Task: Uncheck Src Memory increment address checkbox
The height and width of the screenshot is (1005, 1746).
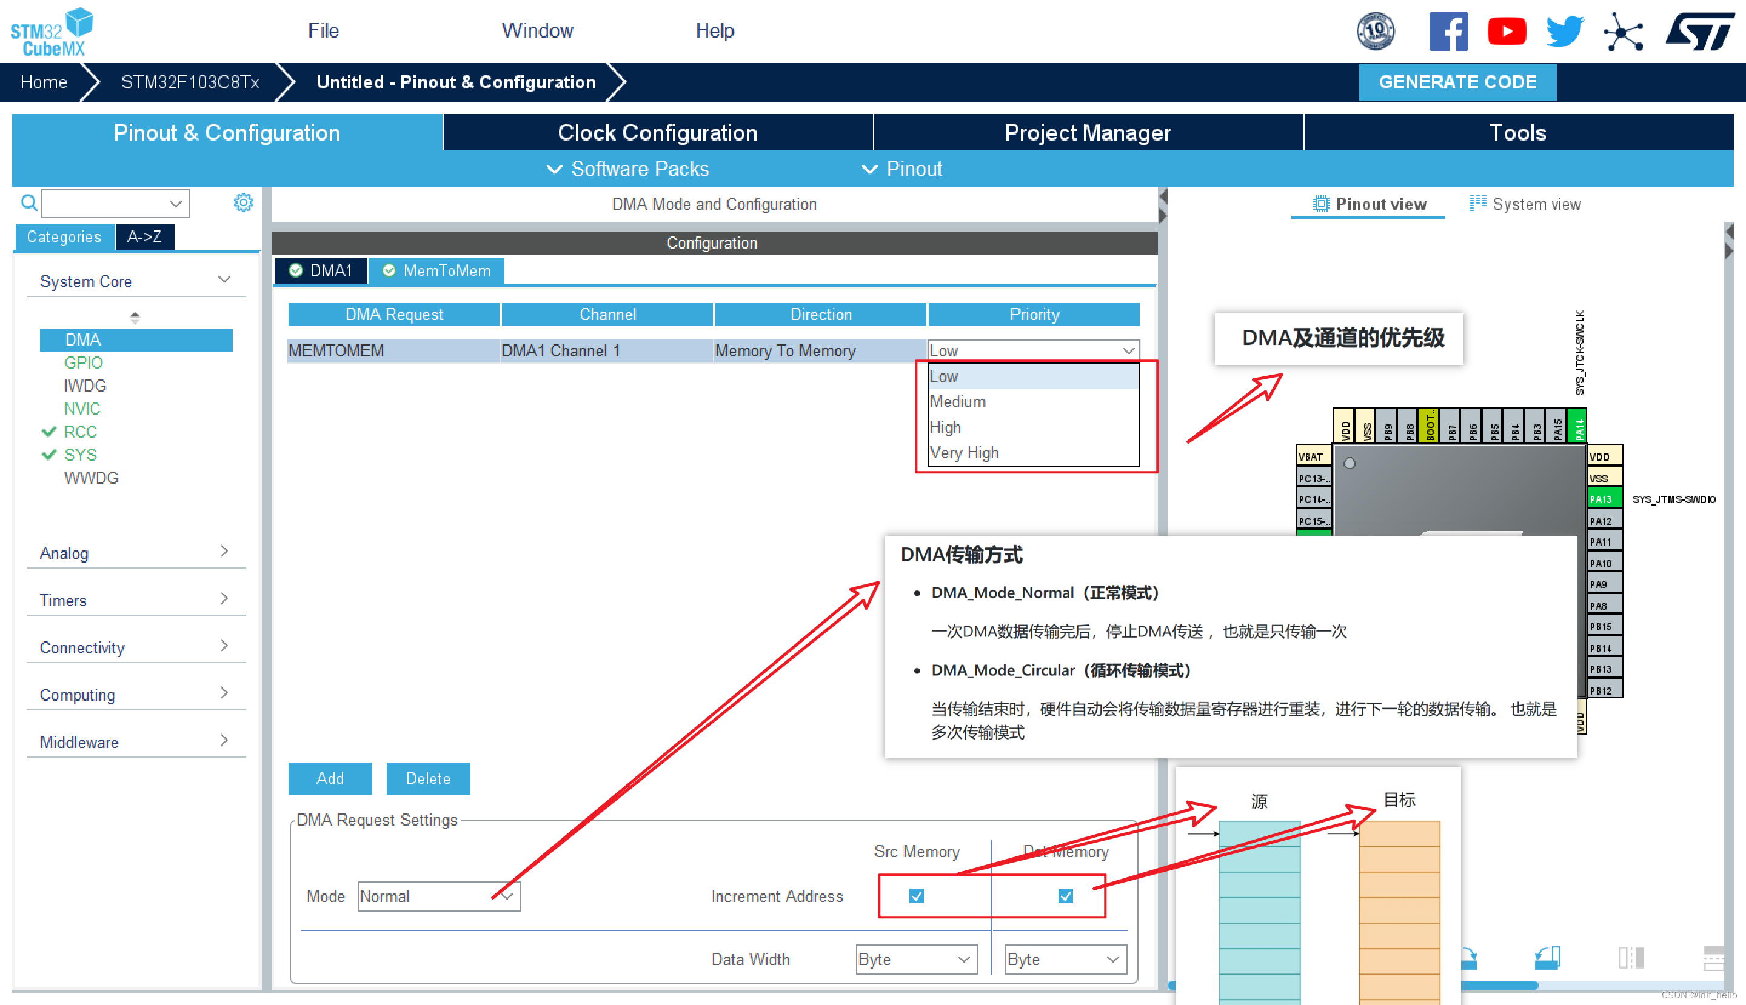Action: tap(916, 896)
